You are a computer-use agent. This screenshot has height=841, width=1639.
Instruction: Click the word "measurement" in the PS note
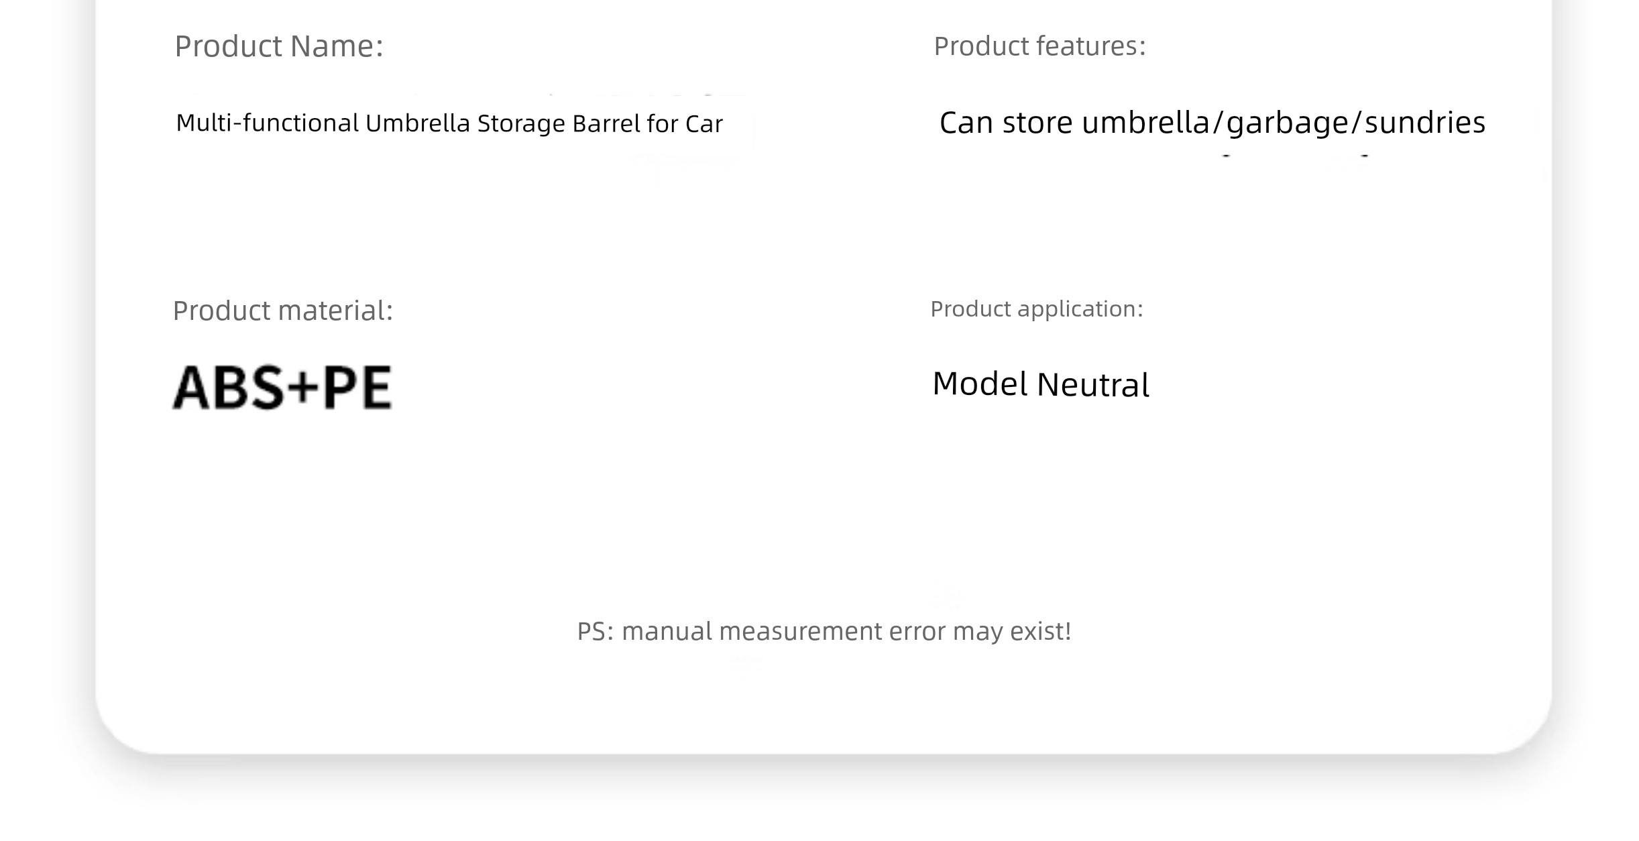tap(800, 632)
